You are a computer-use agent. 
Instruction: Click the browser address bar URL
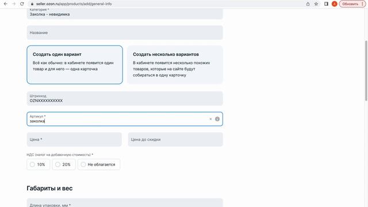(74, 4)
